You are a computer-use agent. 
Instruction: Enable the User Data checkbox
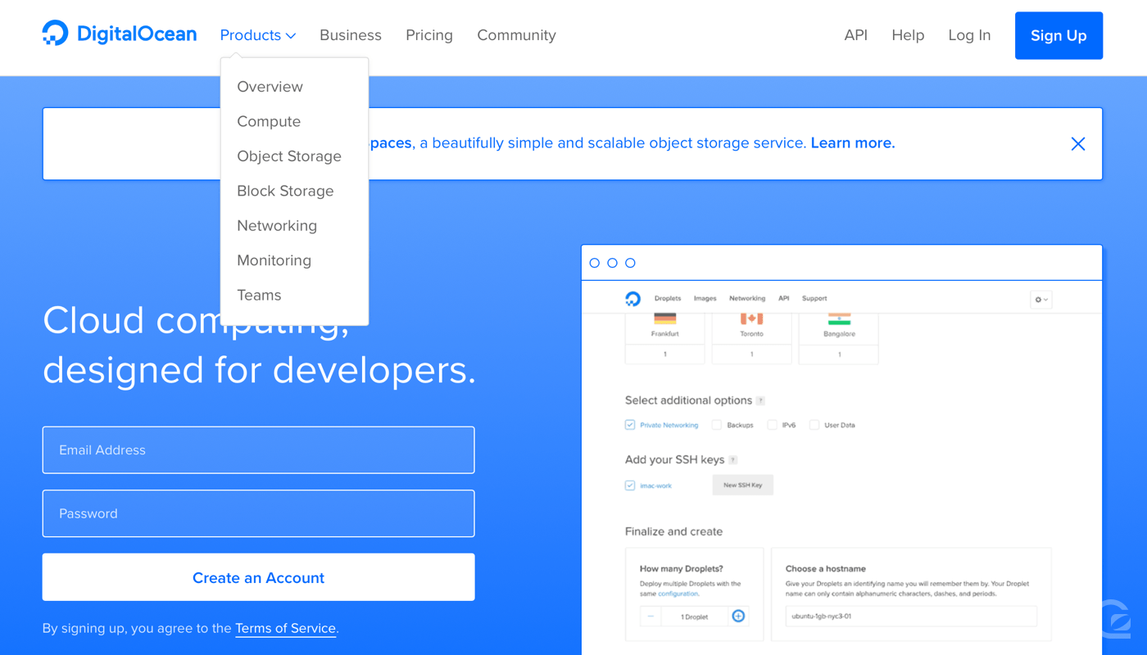[x=814, y=425]
